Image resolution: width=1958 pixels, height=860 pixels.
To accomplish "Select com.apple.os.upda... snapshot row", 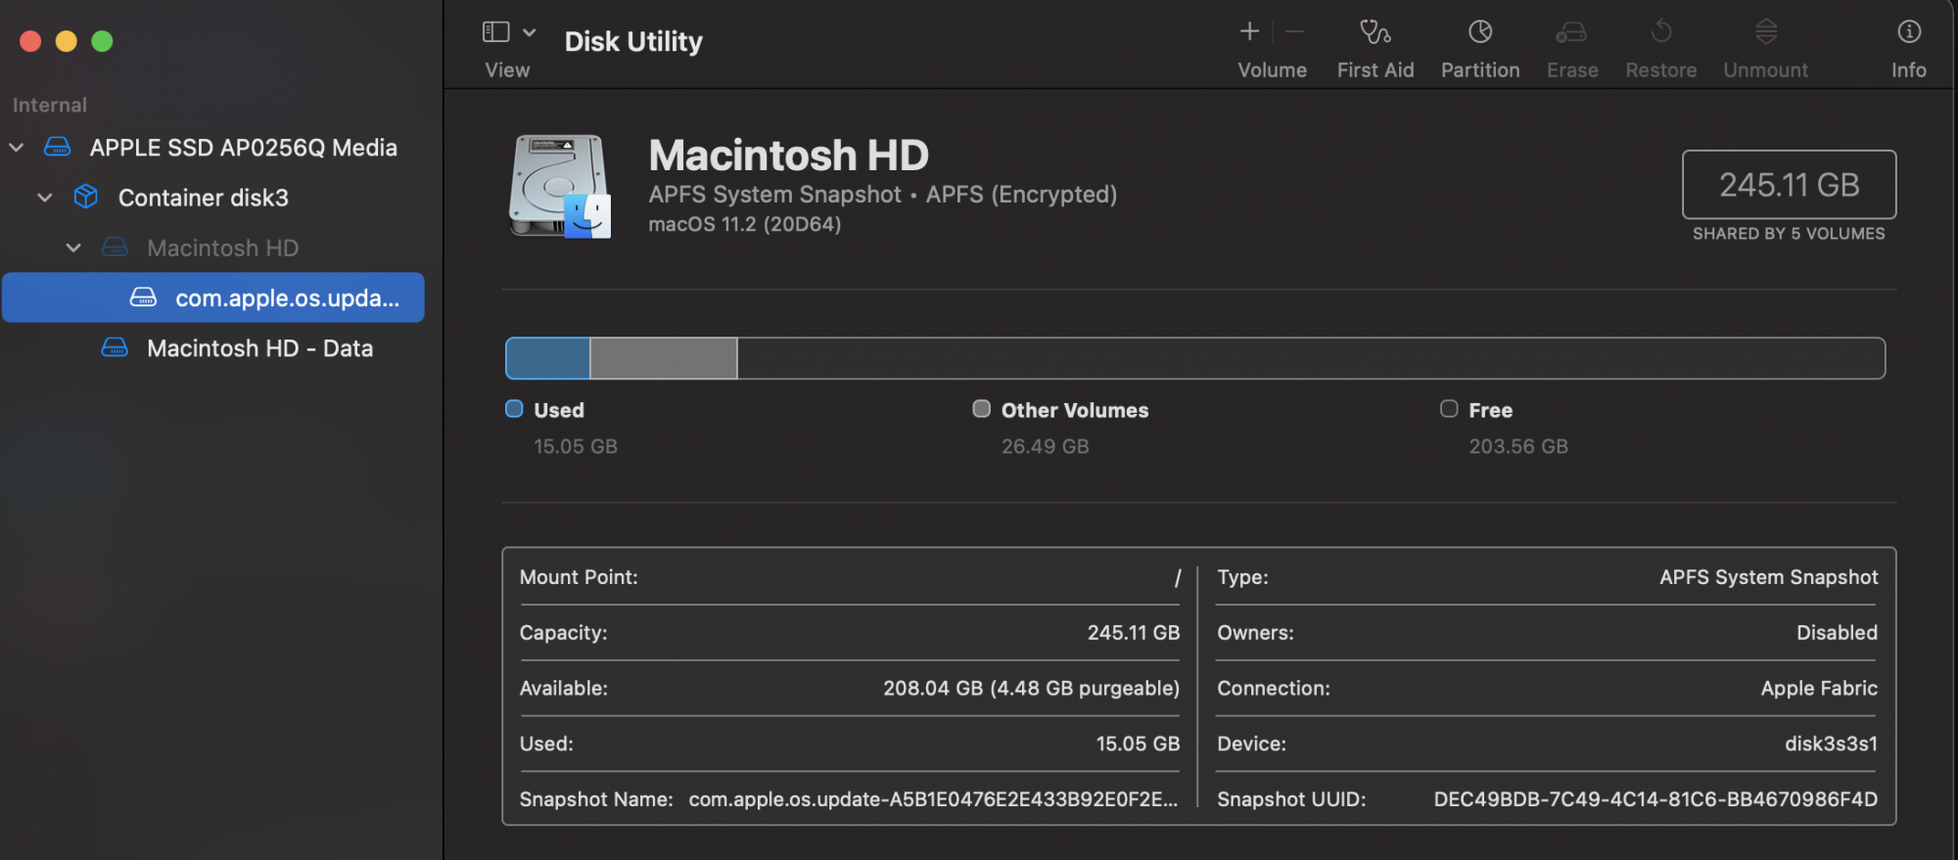I will tap(213, 297).
